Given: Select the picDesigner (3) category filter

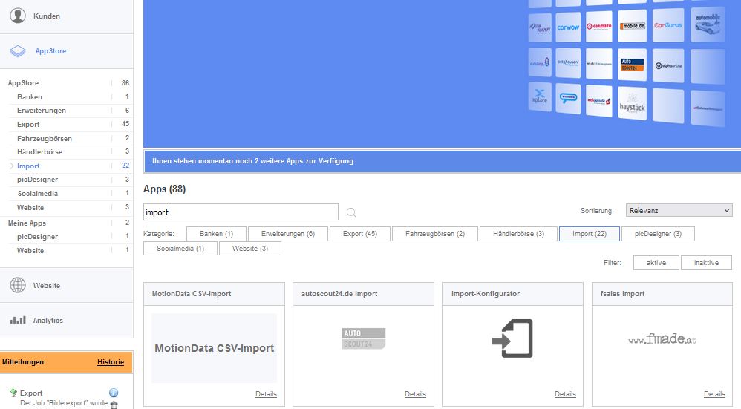Looking at the screenshot, I should coord(658,234).
